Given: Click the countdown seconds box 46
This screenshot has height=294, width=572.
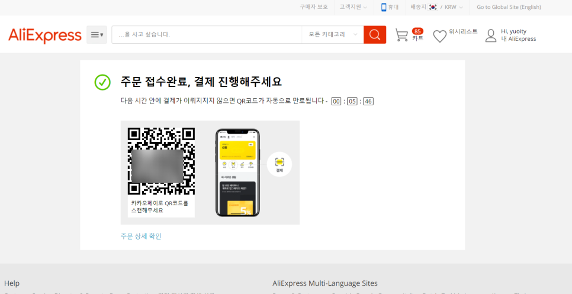Looking at the screenshot, I should 368,101.
